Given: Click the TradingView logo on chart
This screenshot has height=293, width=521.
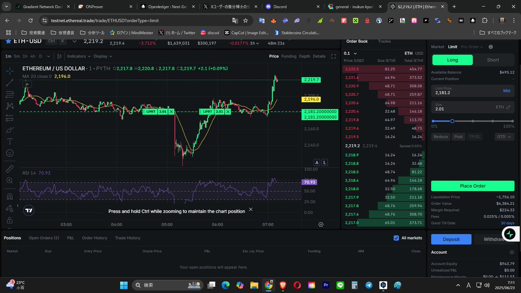Looking at the screenshot, I should (29, 211).
